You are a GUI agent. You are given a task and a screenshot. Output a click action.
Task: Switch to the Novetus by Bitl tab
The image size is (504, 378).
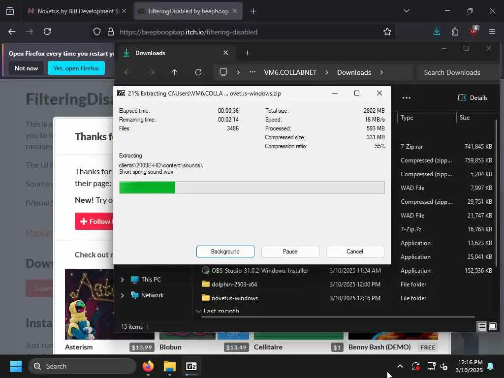click(x=73, y=11)
